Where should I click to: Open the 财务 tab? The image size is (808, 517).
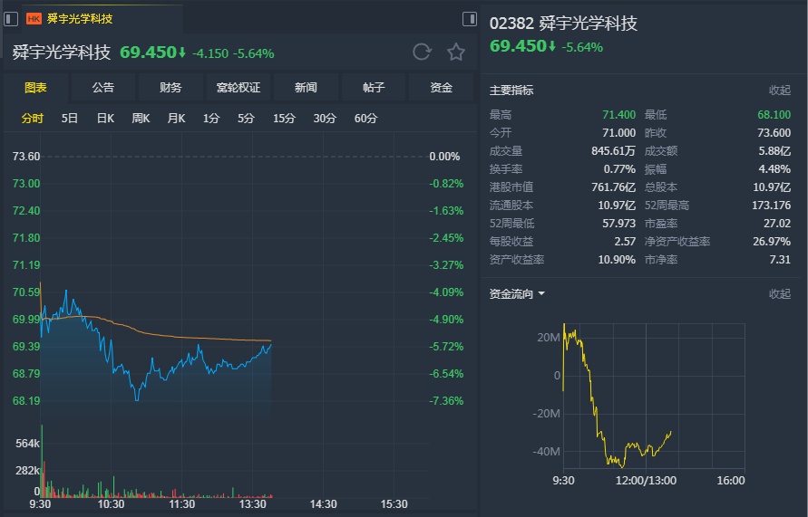170,87
